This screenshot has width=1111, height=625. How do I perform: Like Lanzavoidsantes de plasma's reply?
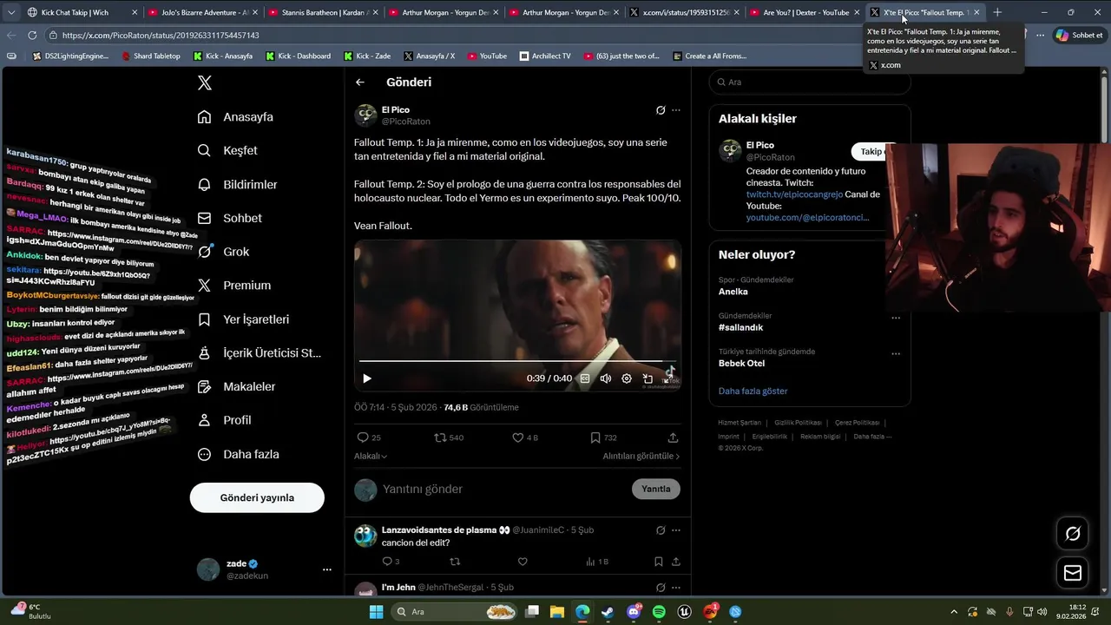[x=523, y=562]
